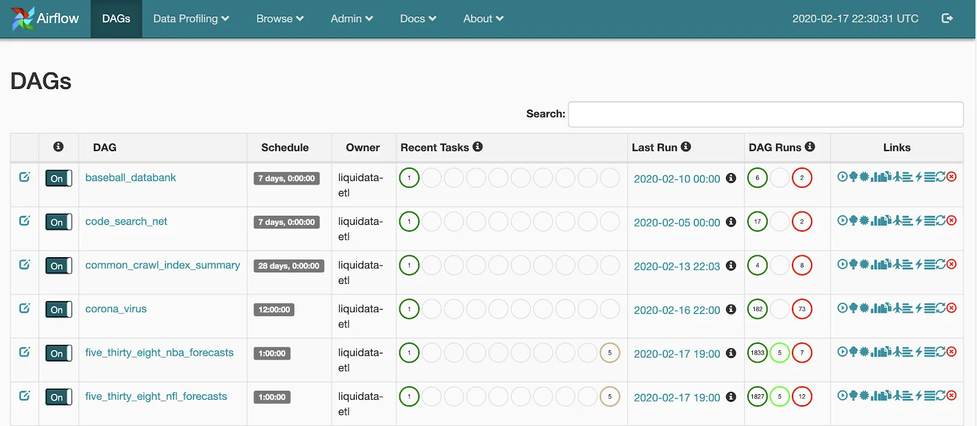Image resolution: width=977 pixels, height=426 pixels.
Task: Show info for baseball_databank last run
Action: [731, 178]
